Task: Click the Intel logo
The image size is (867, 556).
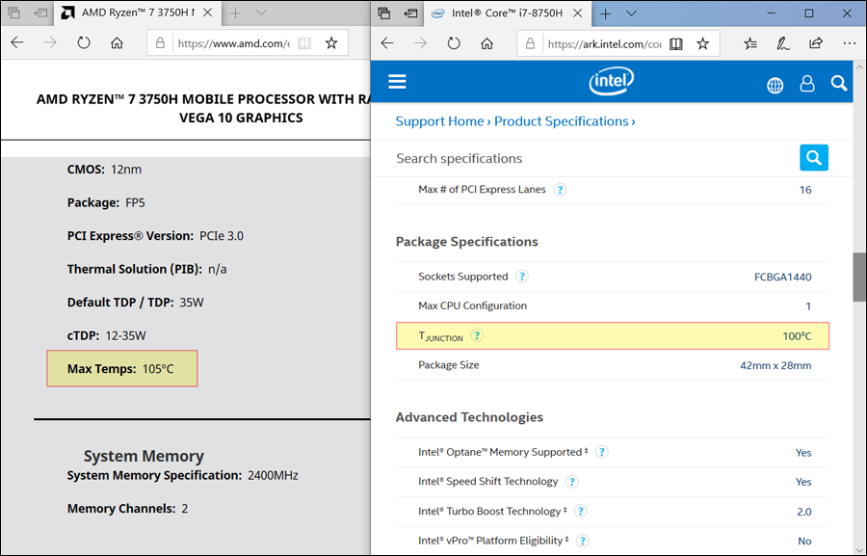Action: pyautogui.click(x=612, y=83)
